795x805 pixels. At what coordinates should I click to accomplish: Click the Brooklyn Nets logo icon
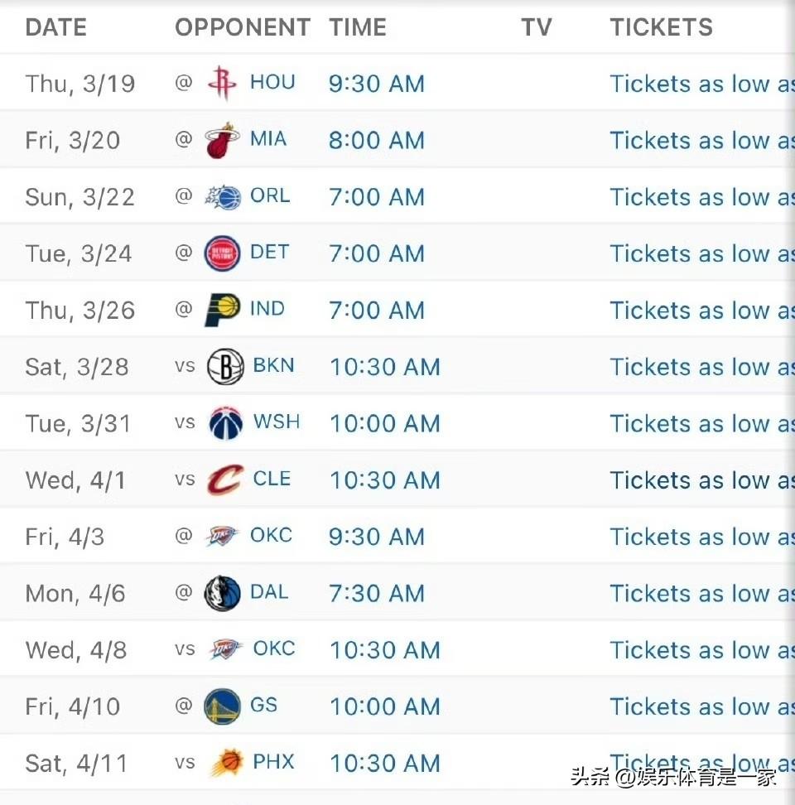click(x=224, y=366)
